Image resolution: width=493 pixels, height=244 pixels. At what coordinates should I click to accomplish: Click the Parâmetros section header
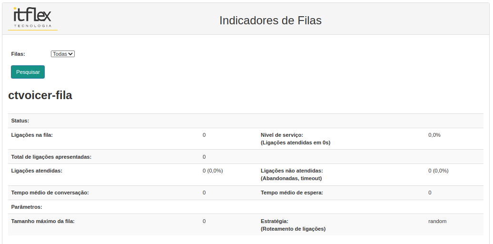pyautogui.click(x=27, y=207)
